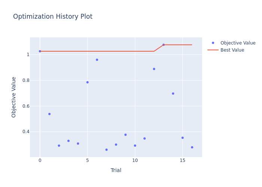The width and height of the screenshot is (262, 187).
Task: Click the data point at trial 9
Action: tap(125, 135)
